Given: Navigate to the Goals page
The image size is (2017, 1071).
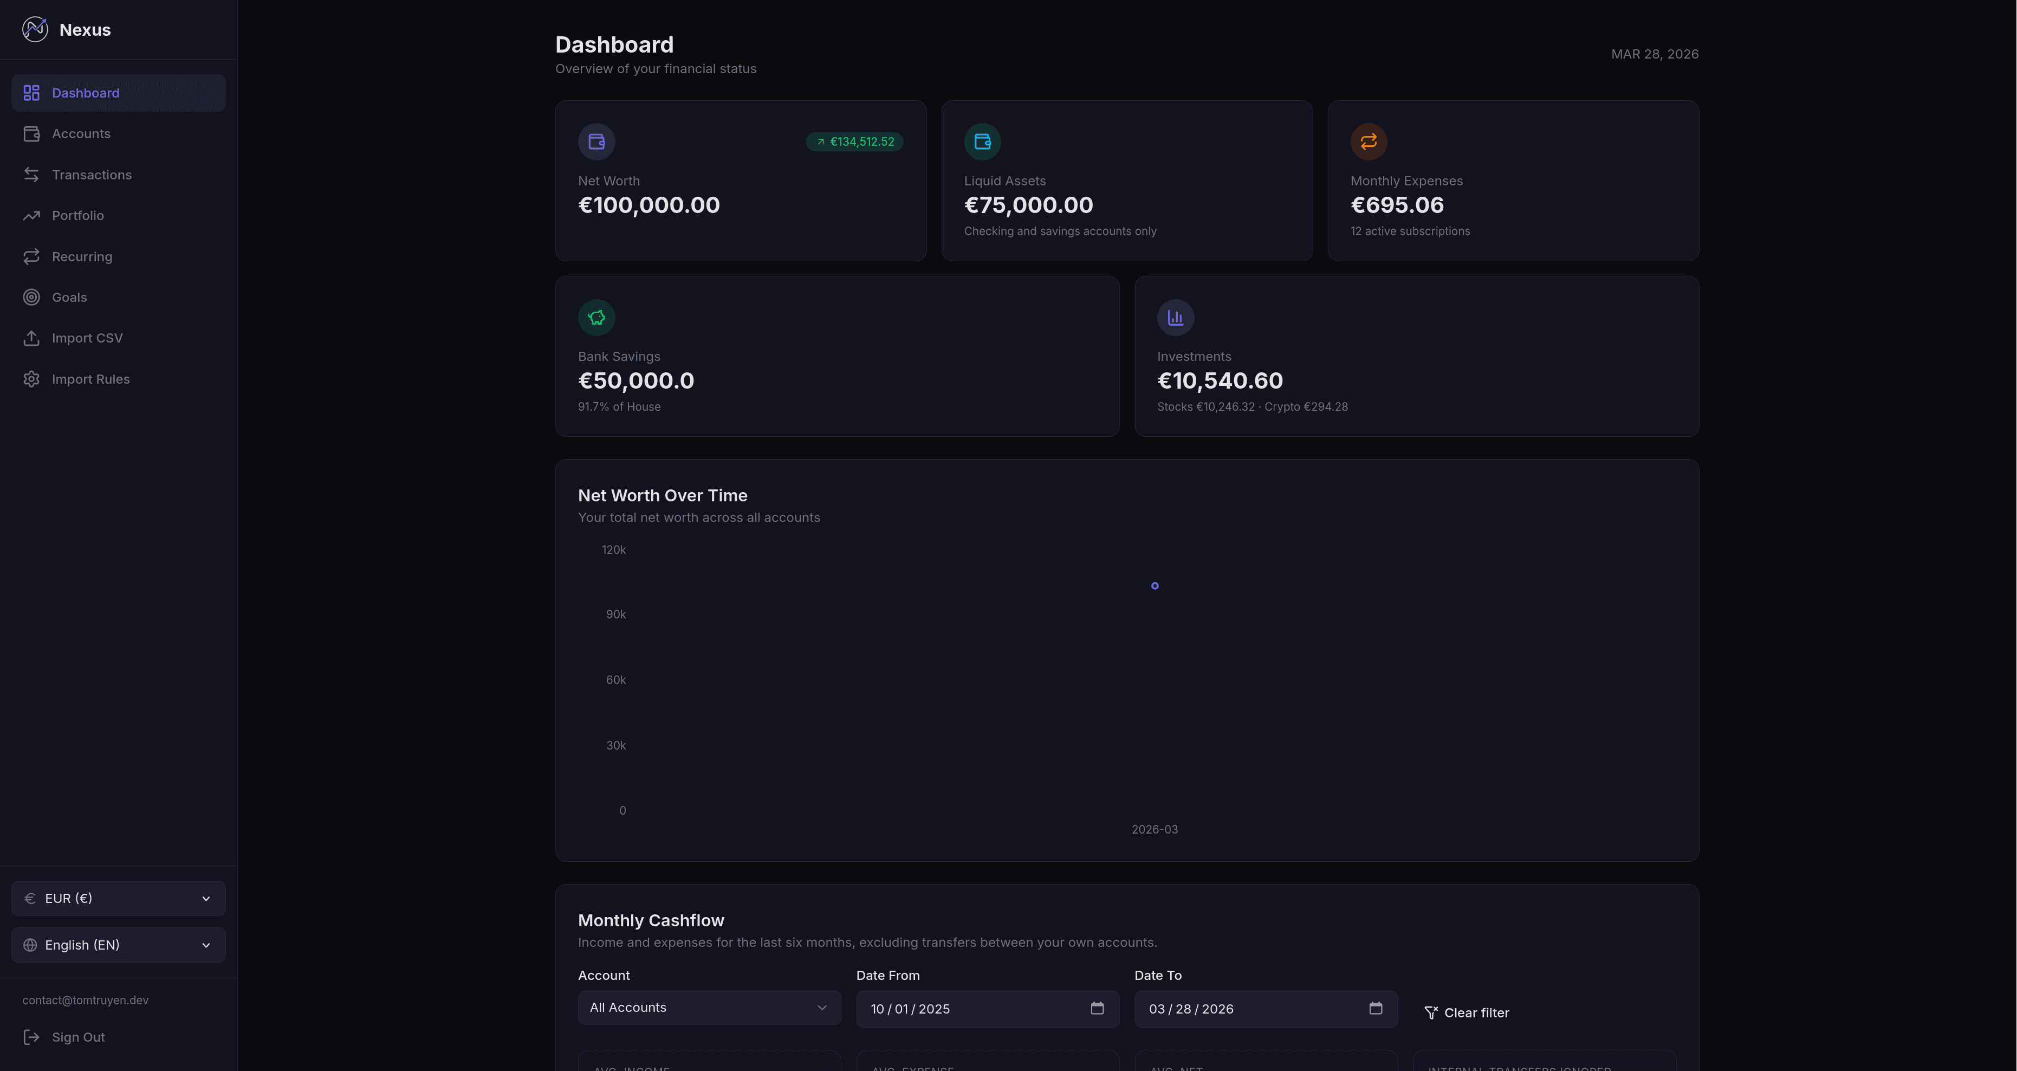Looking at the screenshot, I should click(70, 297).
